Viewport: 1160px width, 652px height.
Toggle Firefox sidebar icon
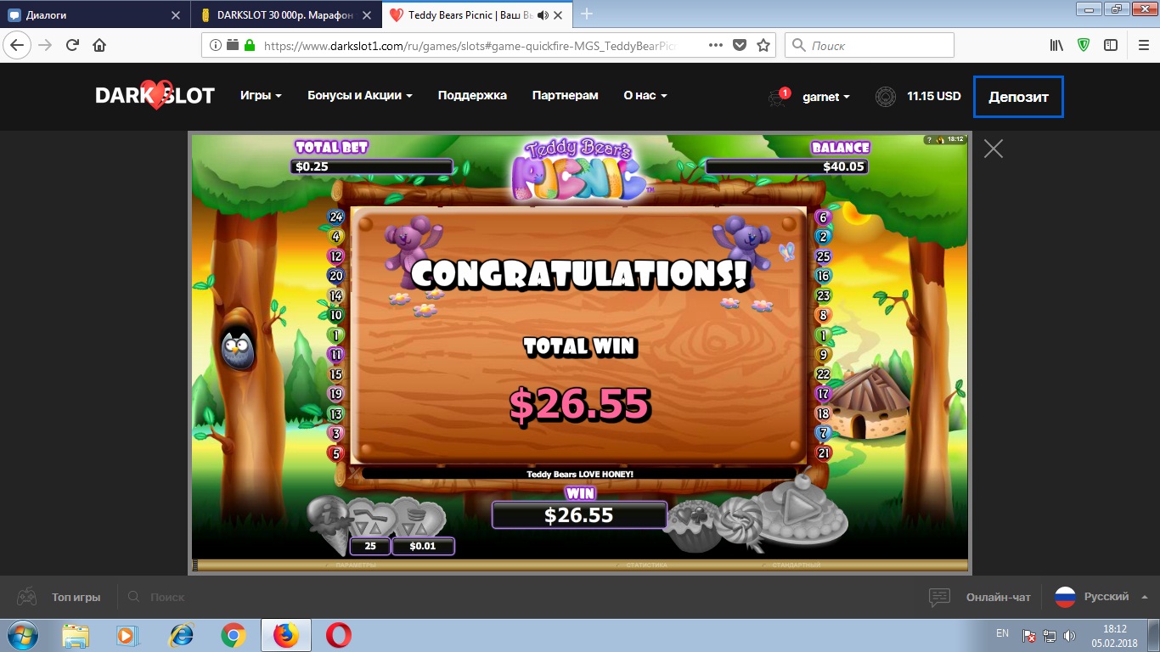pos(1110,45)
